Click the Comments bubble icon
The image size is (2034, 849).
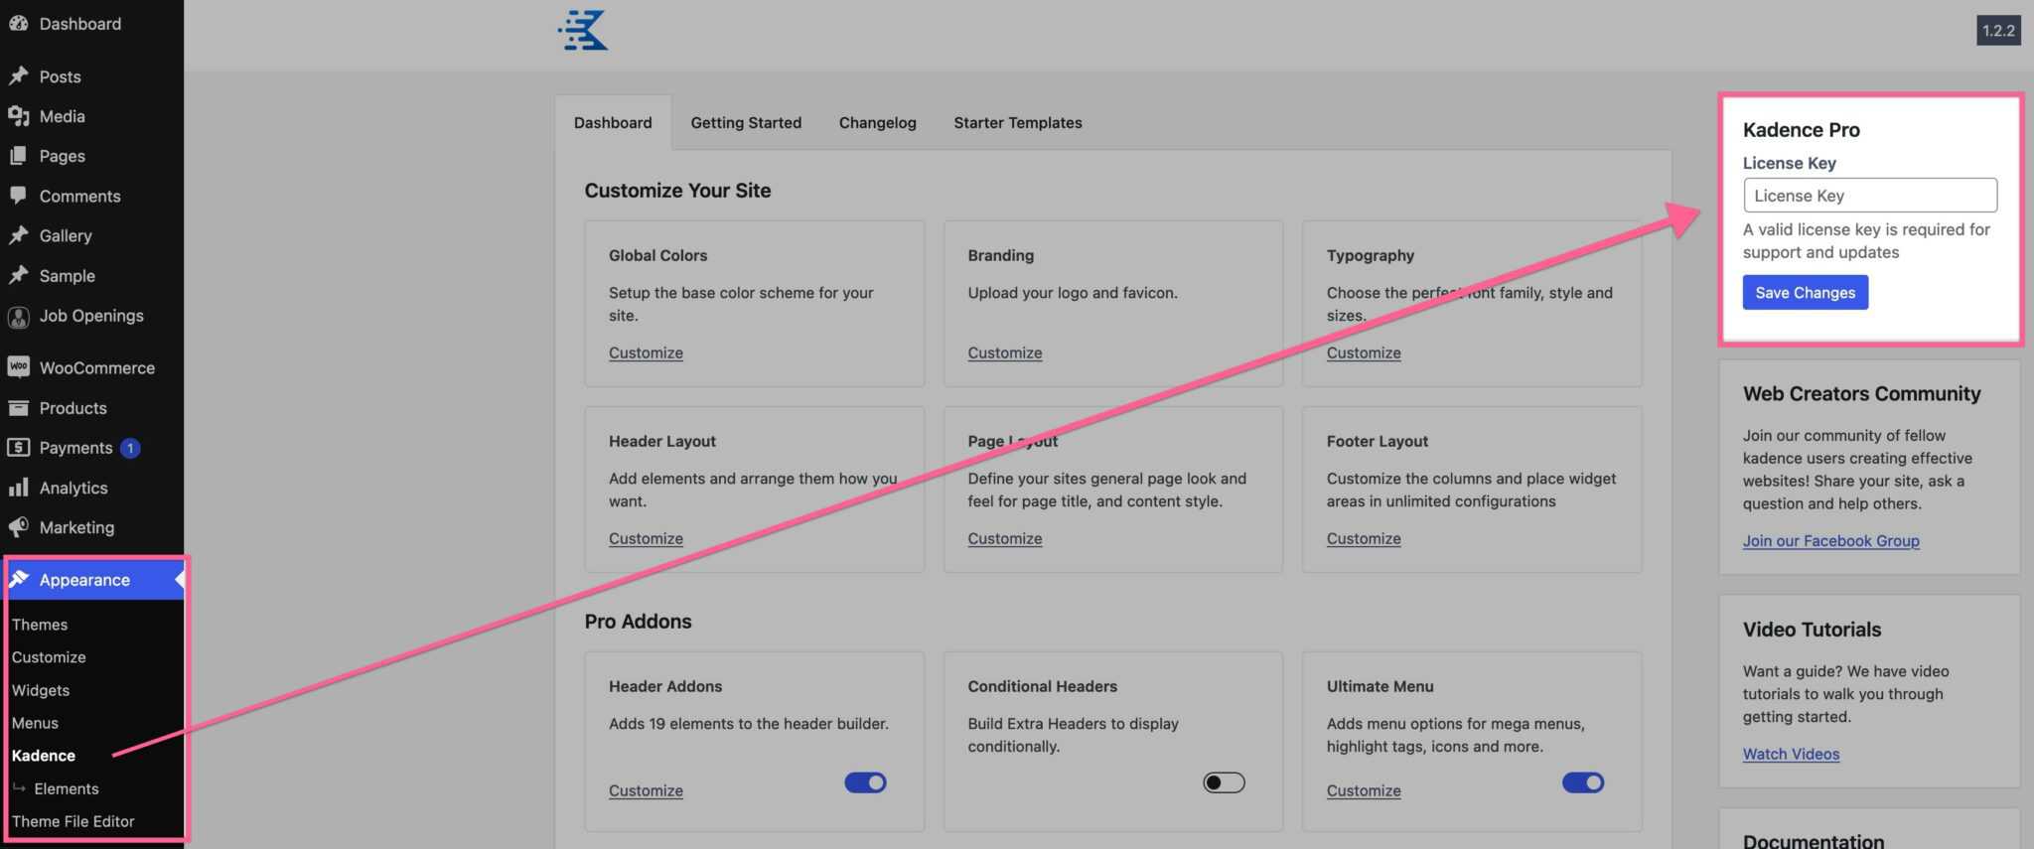point(18,196)
